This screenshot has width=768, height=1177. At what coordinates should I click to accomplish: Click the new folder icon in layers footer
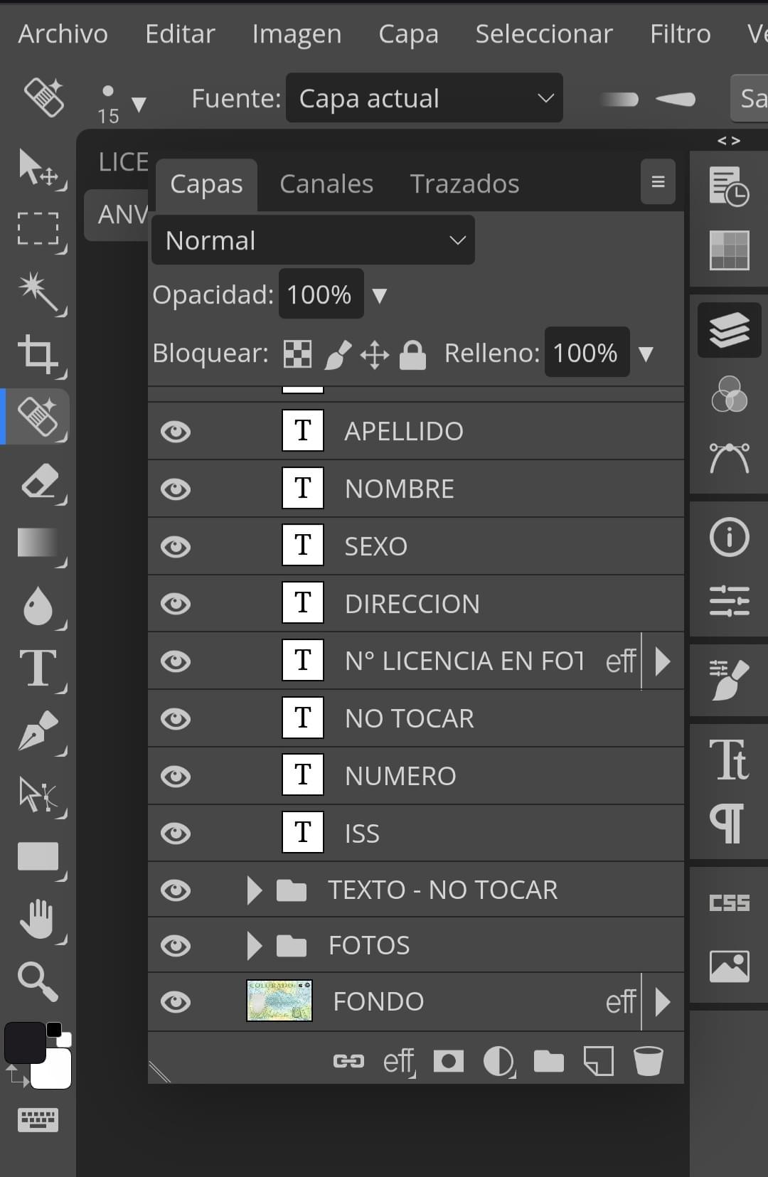[x=548, y=1061]
